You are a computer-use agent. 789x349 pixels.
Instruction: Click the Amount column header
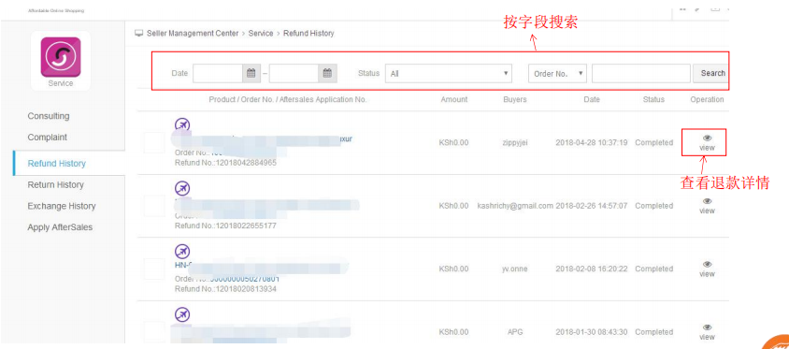click(x=454, y=100)
